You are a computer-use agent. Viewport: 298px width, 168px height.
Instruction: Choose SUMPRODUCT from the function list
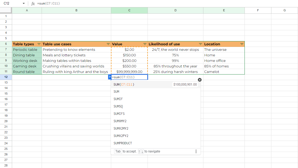click(x=155, y=143)
